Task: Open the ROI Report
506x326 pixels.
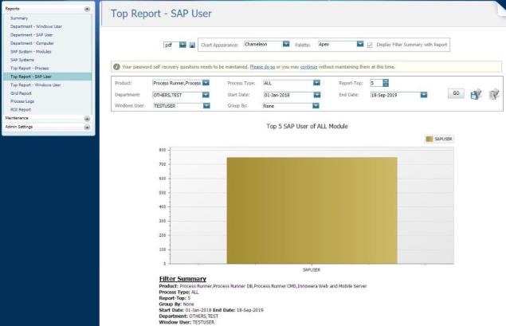Action: pos(21,110)
